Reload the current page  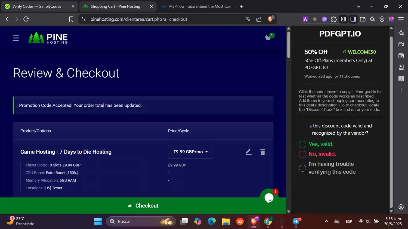(26, 19)
